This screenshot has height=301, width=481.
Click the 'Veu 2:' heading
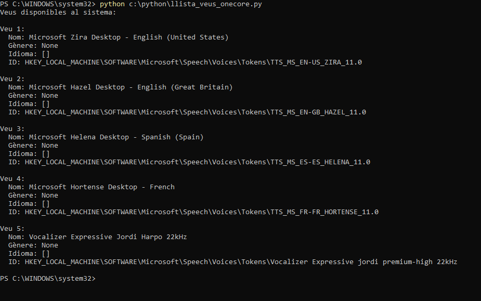(x=12, y=79)
